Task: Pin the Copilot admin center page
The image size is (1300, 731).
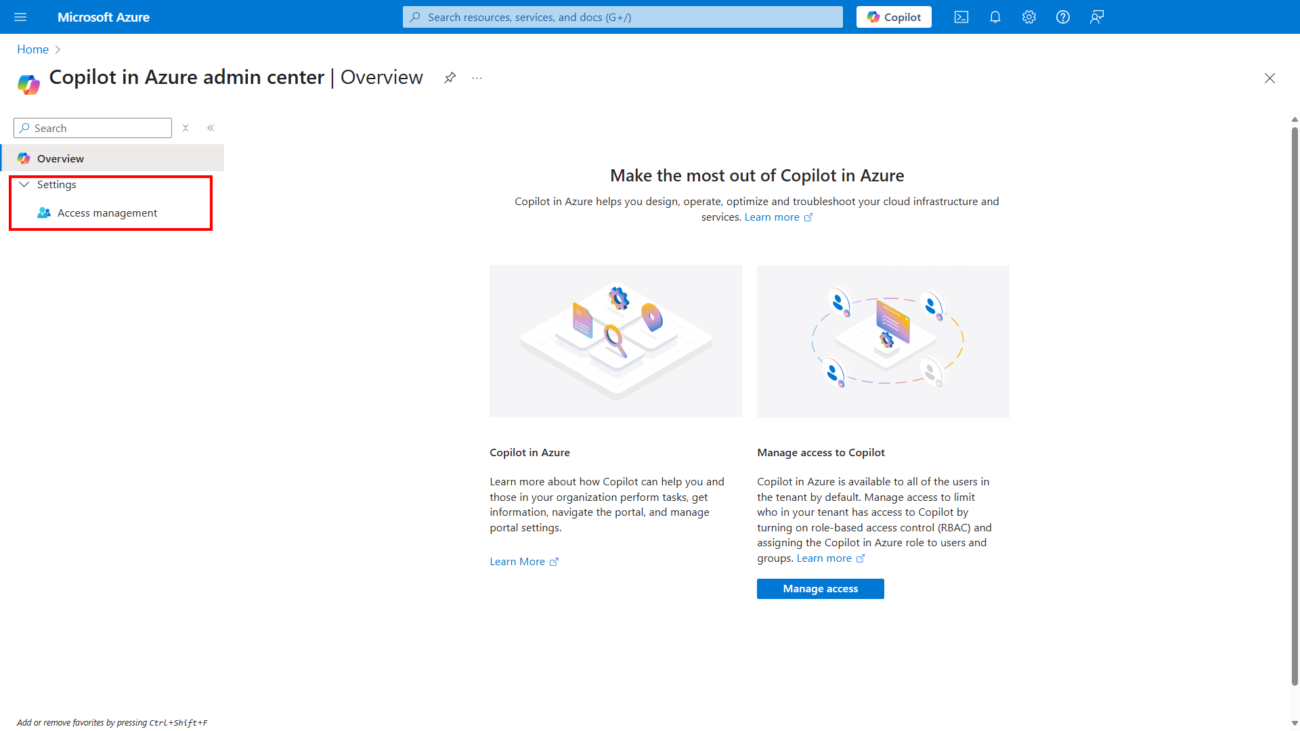Action: click(x=450, y=78)
